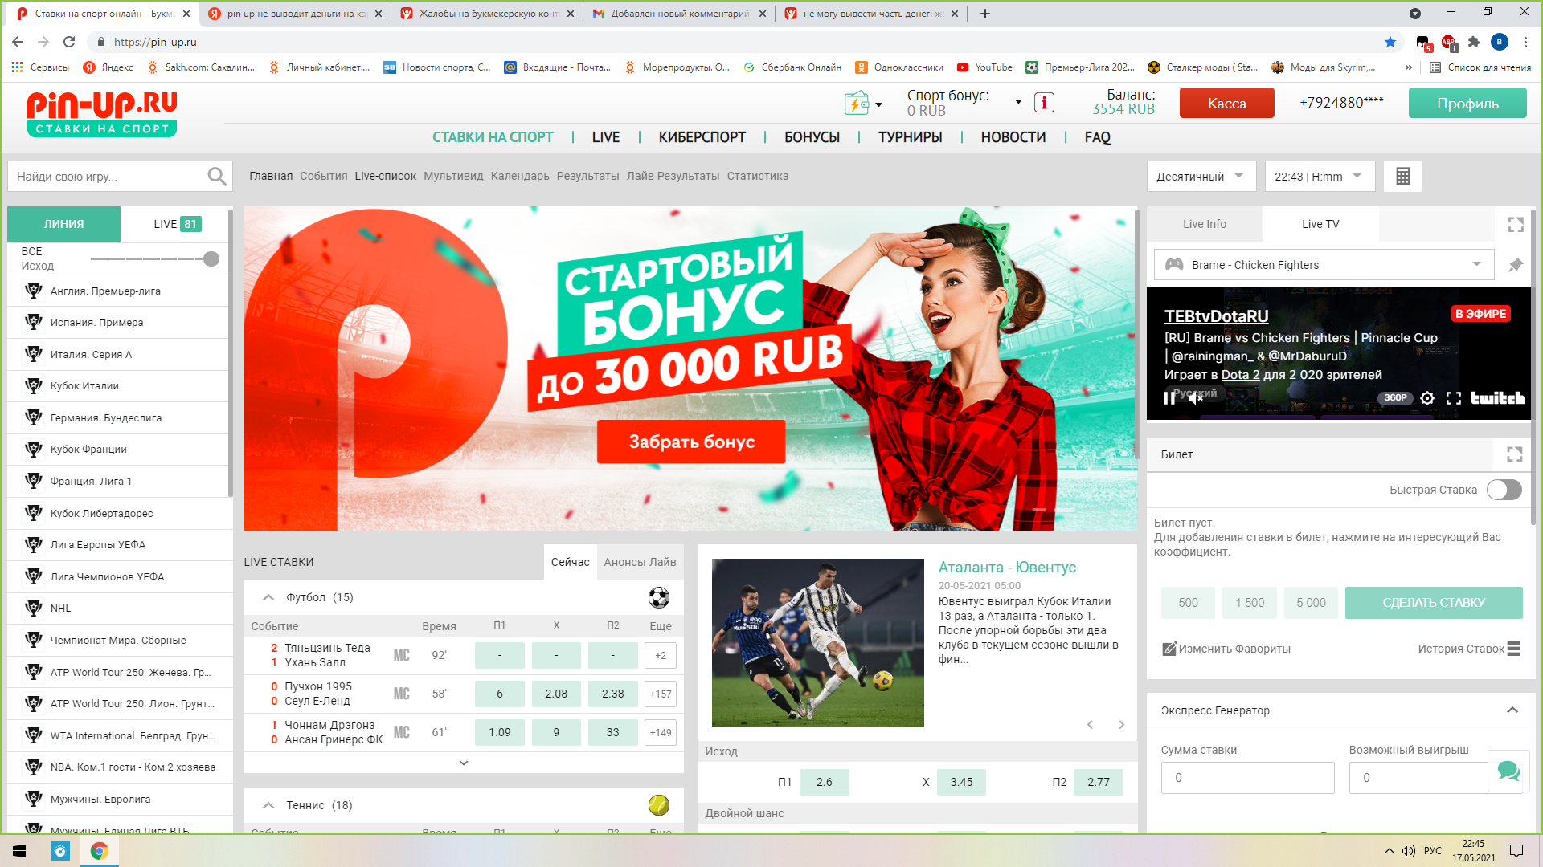
Task: Open the Десятичный odds format dropdown
Action: (x=1201, y=177)
